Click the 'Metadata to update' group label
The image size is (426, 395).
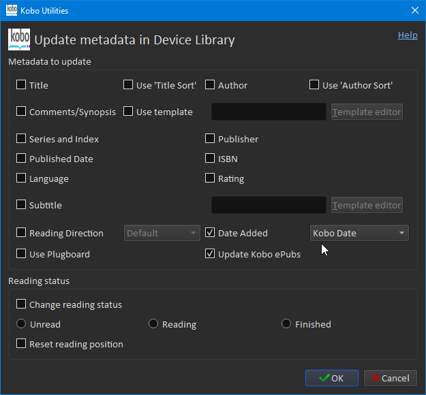(50, 61)
